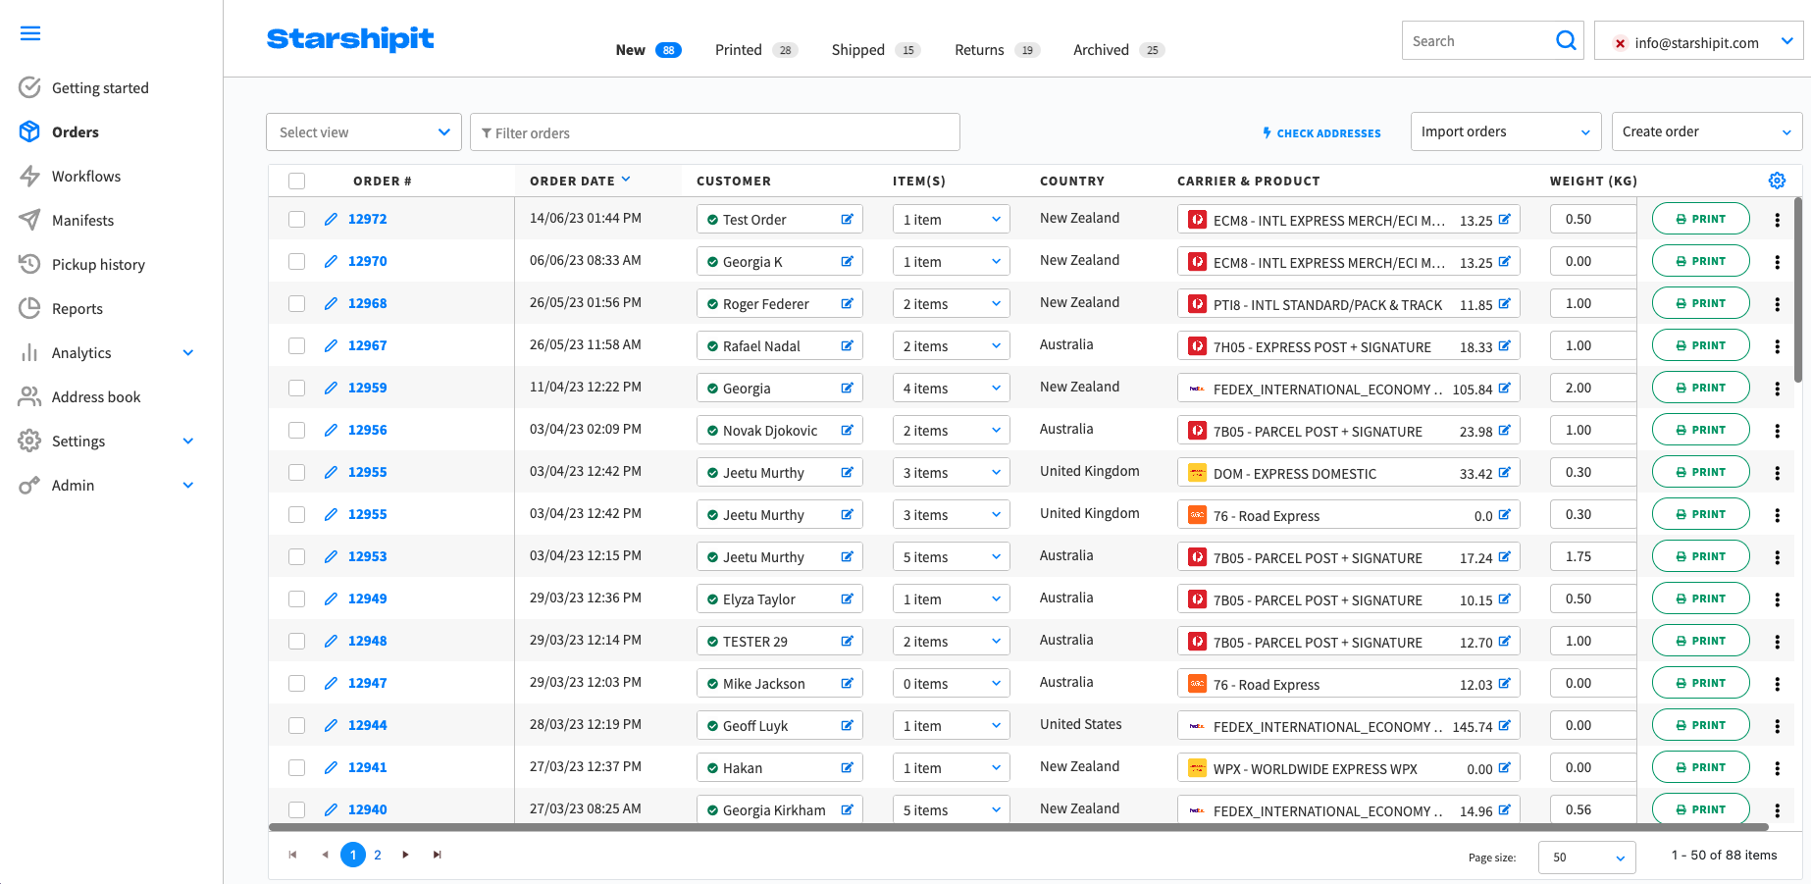
Task: Open the Select view dropdown
Action: pos(363,132)
